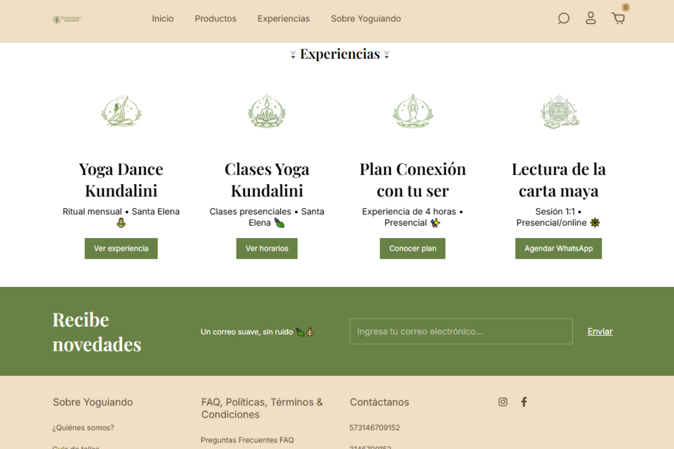Select the Plan Conexión illustration

point(413,111)
